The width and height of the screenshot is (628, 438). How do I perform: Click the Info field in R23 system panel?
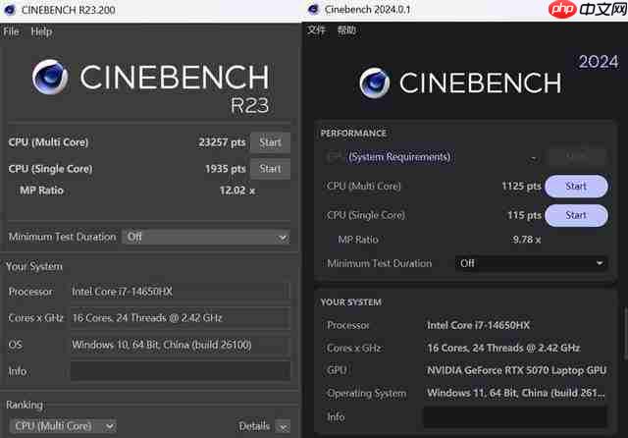coord(180,371)
